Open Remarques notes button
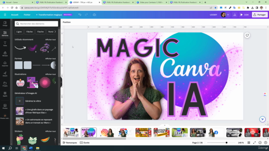This screenshot has width=269, height=151. tap(70, 143)
